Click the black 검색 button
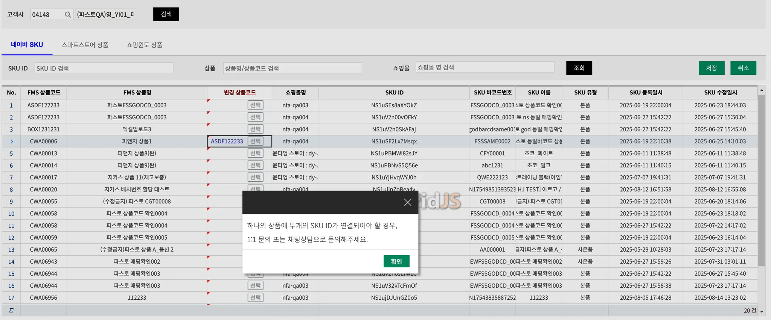Screen dimensions: 771x320 pyautogui.click(x=166, y=14)
